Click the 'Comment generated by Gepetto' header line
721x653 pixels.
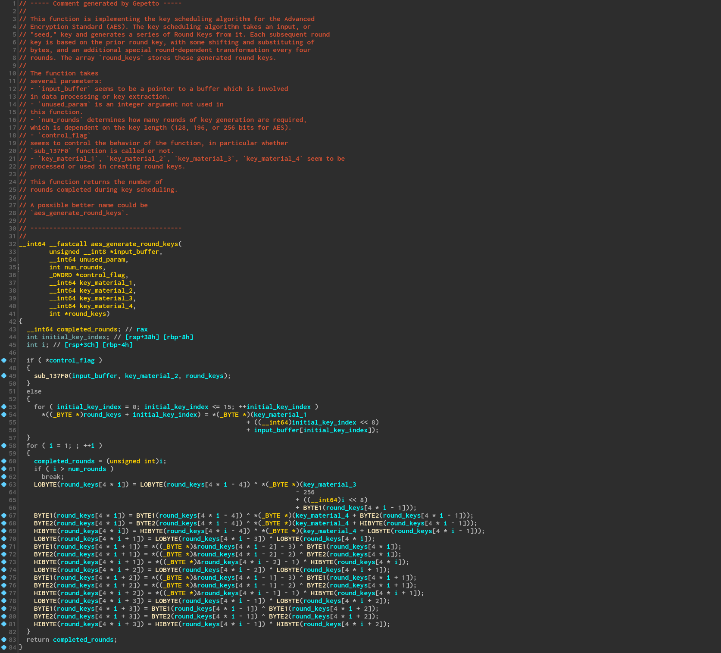(x=106, y=3)
